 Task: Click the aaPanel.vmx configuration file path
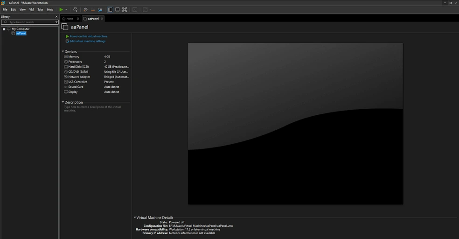[x=201, y=226]
